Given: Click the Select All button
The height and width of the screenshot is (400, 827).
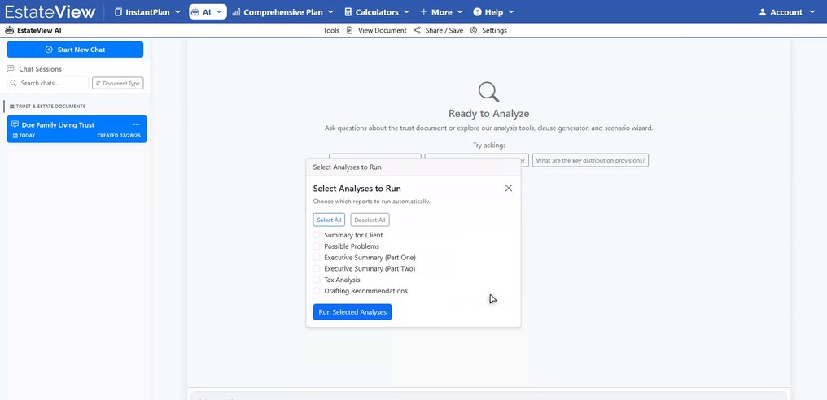Looking at the screenshot, I should [x=329, y=220].
